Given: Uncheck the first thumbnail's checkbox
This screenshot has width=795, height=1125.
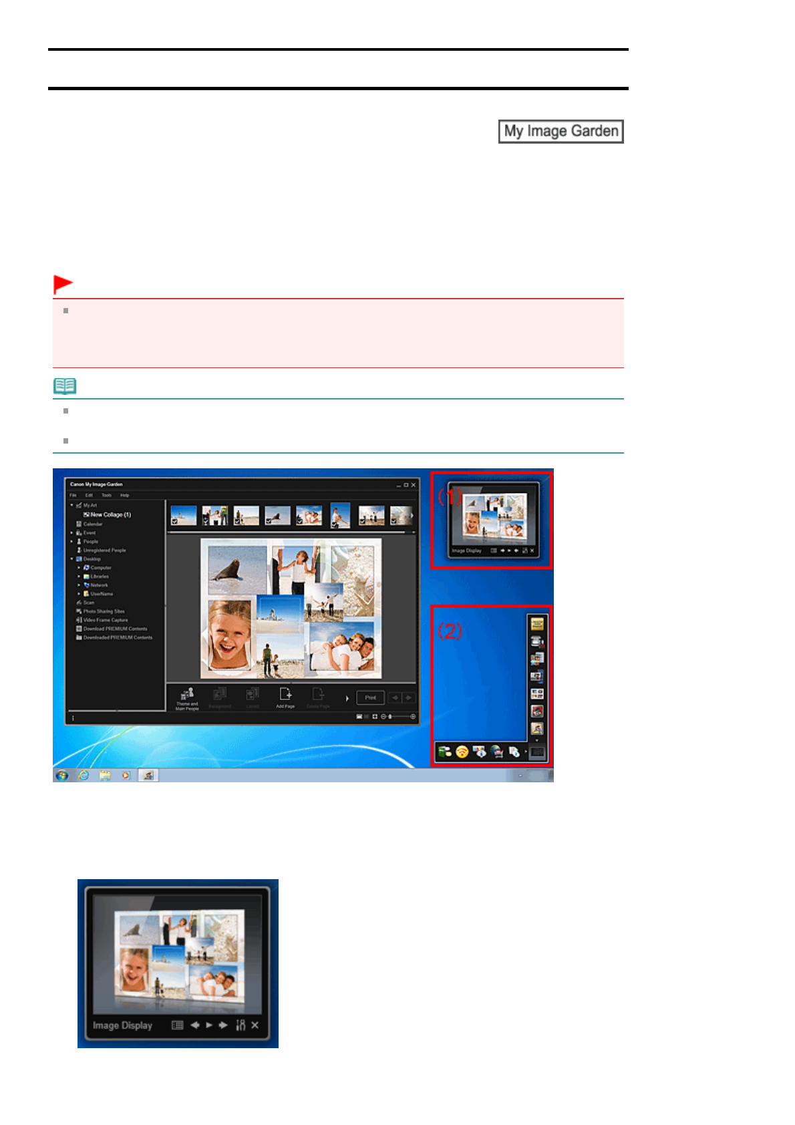Looking at the screenshot, I should (174, 522).
